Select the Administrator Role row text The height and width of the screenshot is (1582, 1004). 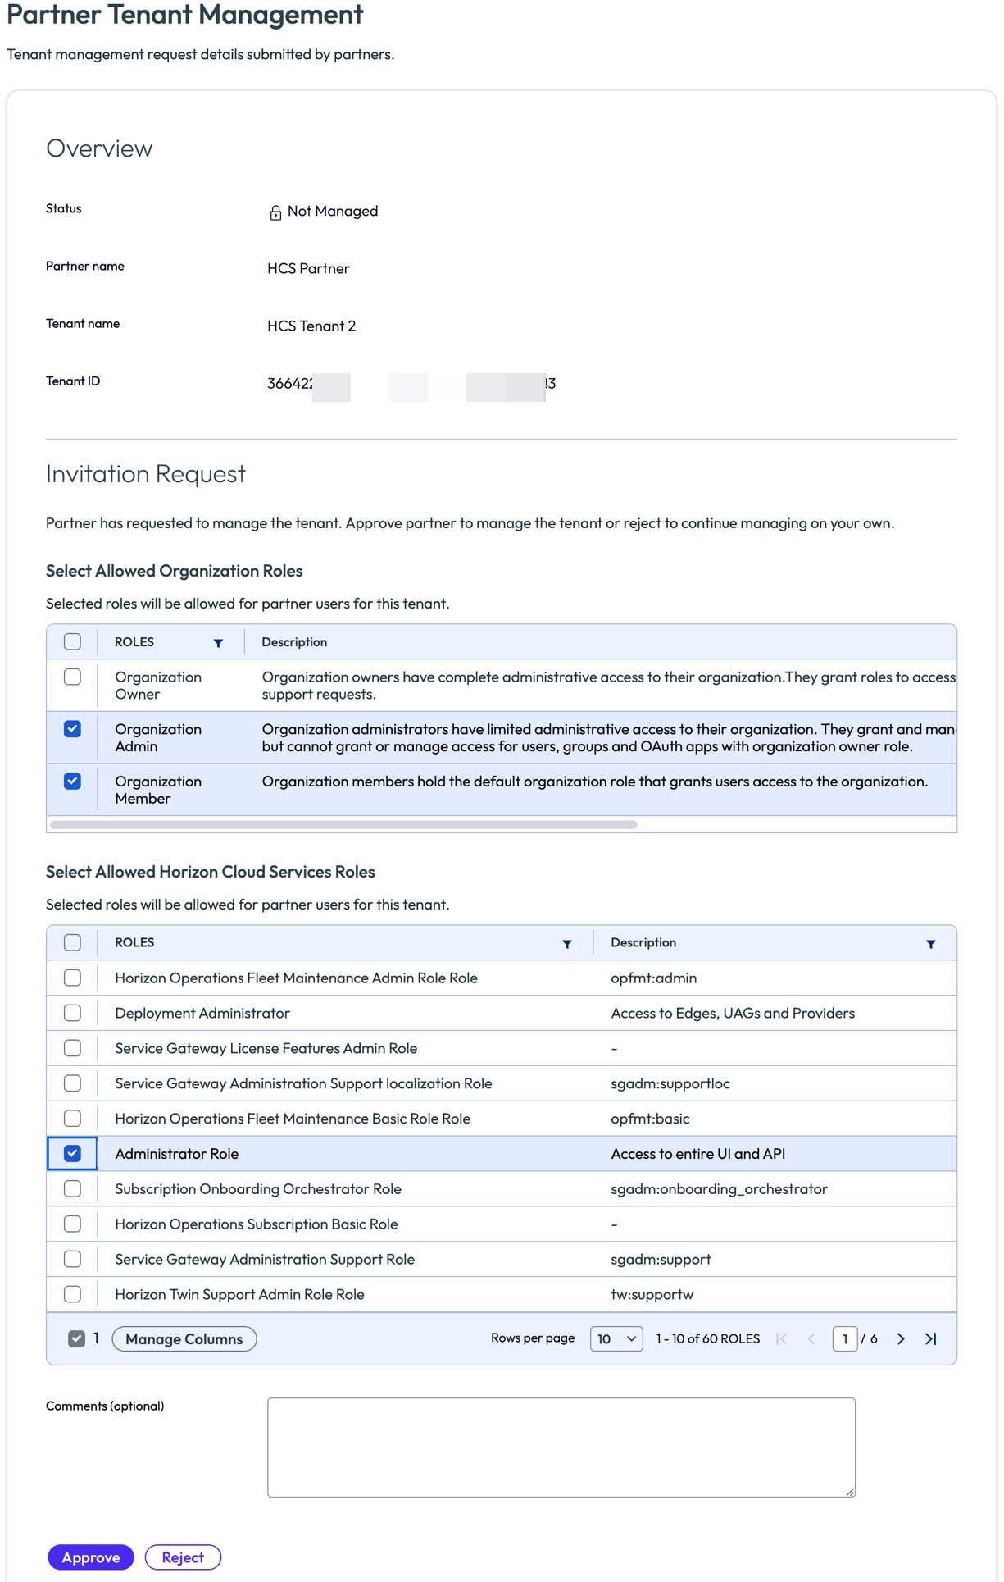177,1154
